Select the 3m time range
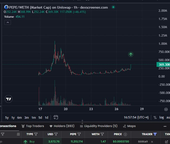This screenshot has height=144, width=170. [26, 117]
